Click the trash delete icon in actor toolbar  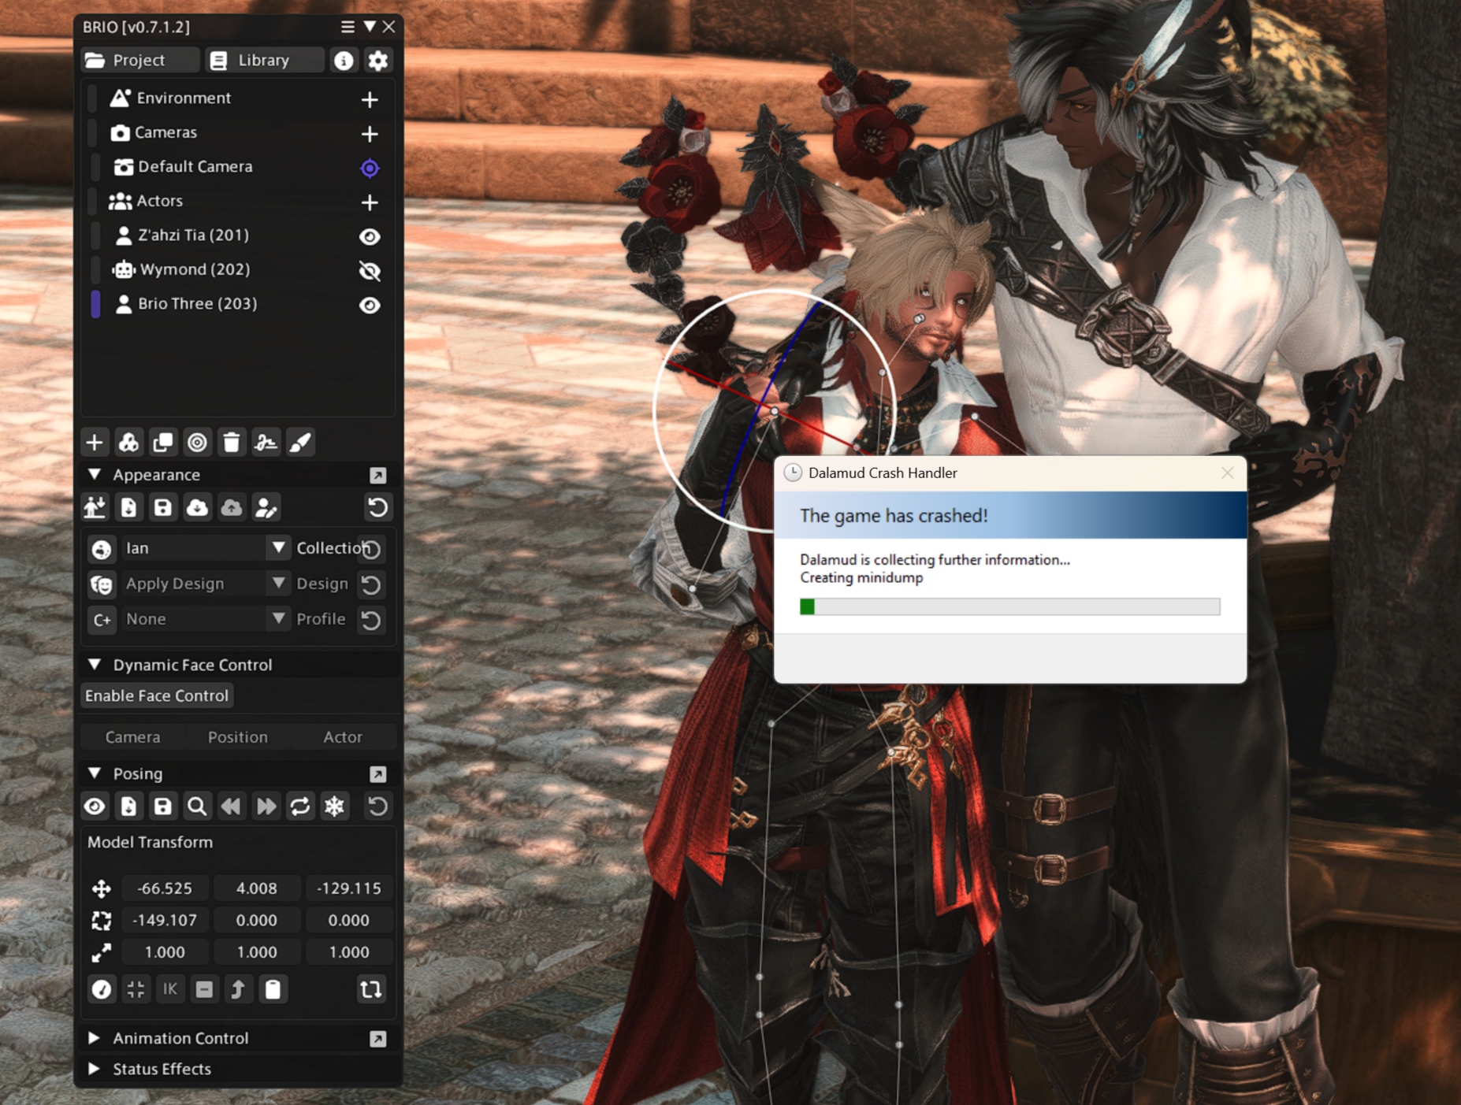231,443
